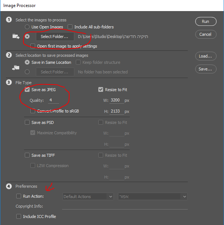
Task: Click the JPEG width field showing 3200
Action: click(117, 100)
